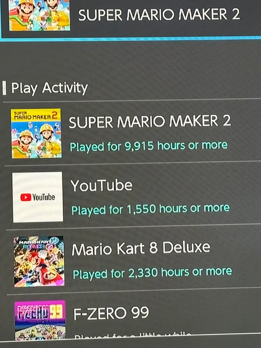
Task: Open the F-ZERO 99 game icon
Action: point(40,320)
